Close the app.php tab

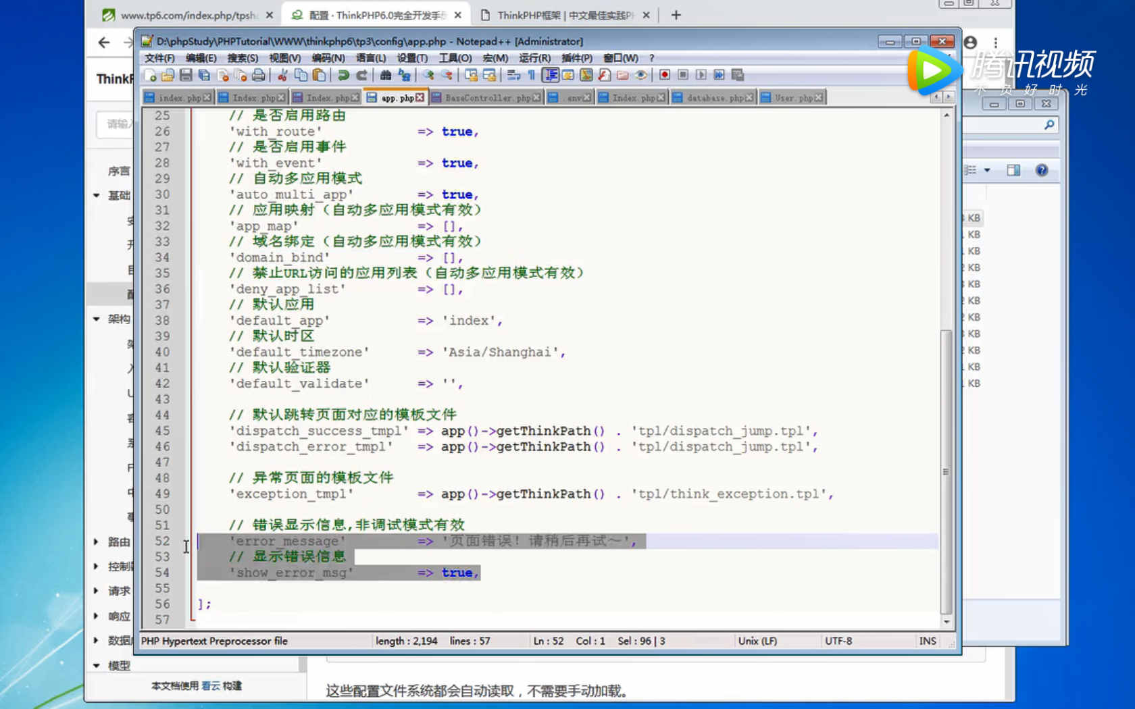(420, 98)
